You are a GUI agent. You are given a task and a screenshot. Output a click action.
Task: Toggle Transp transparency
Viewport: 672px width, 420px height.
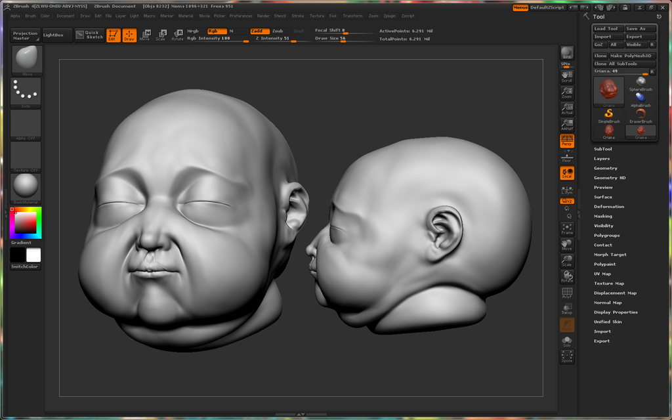(x=567, y=308)
